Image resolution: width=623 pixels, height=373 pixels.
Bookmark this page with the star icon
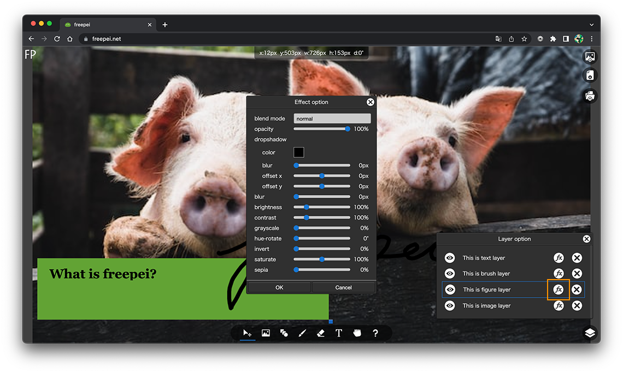click(x=524, y=39)
